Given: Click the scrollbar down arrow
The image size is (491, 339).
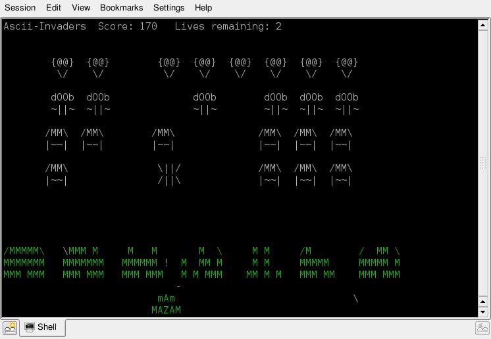Looking at the screenshot, I should (x=484, y=311).
